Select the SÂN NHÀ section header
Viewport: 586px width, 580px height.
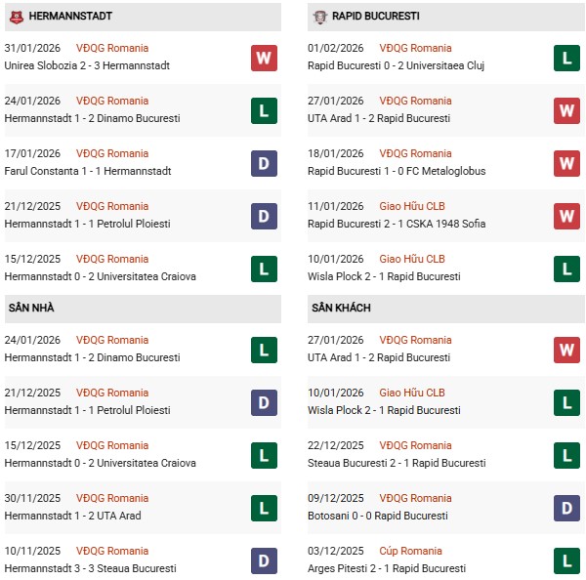[x=31, y=308]
